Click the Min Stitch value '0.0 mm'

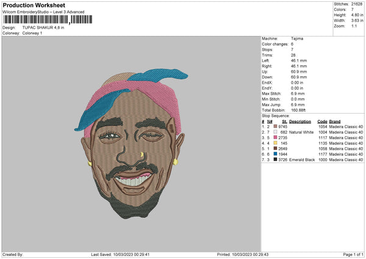pos(298,100)
